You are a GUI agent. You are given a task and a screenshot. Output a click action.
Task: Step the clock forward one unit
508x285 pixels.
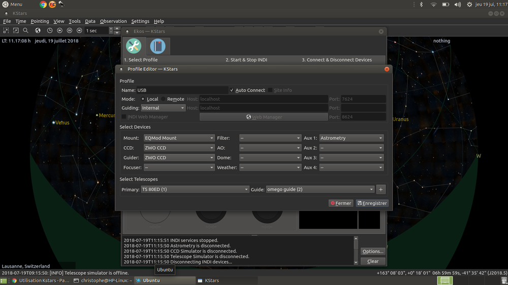click(x=79, y=30)
